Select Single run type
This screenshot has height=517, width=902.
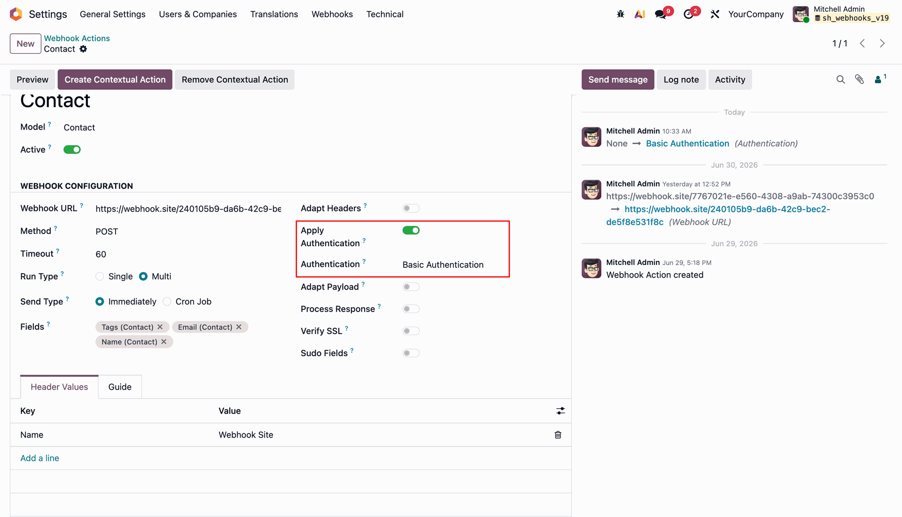pos(100,276)
